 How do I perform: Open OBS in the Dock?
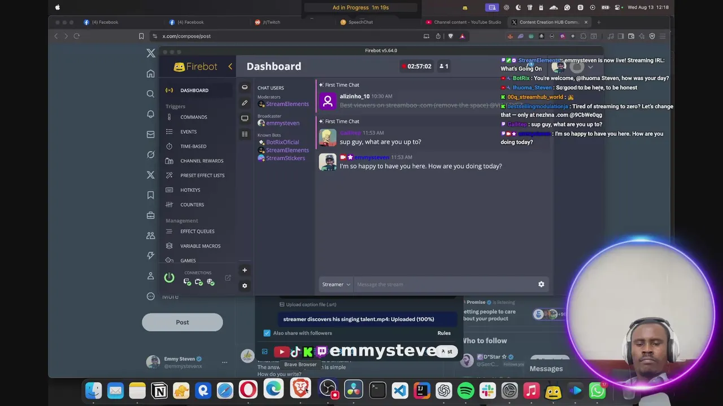coord(328,390)
